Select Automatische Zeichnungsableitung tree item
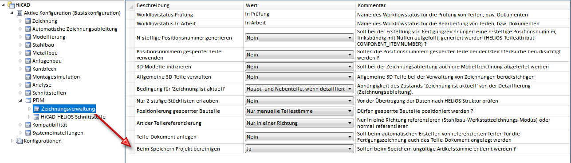Image resolution: width=571 pixels, height=163 pixels. [x=75, y=29]
